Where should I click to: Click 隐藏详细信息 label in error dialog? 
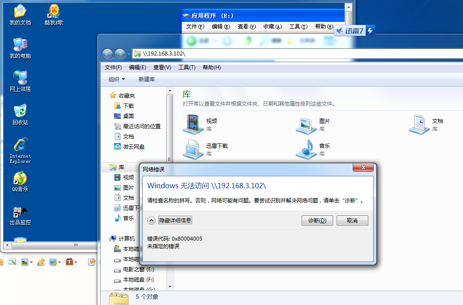coord(175,220)
